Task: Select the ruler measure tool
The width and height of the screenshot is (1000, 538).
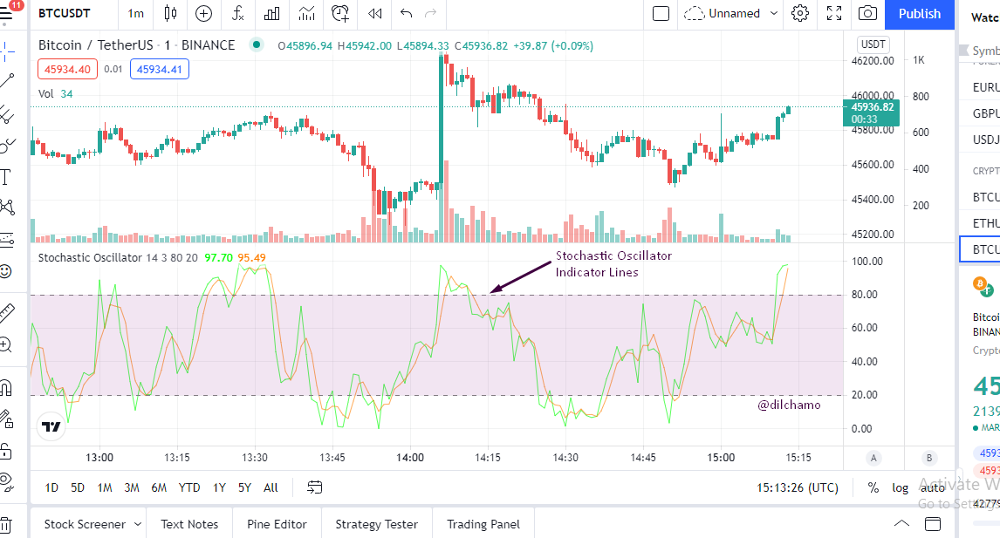Action: click(x=6, y=313)
